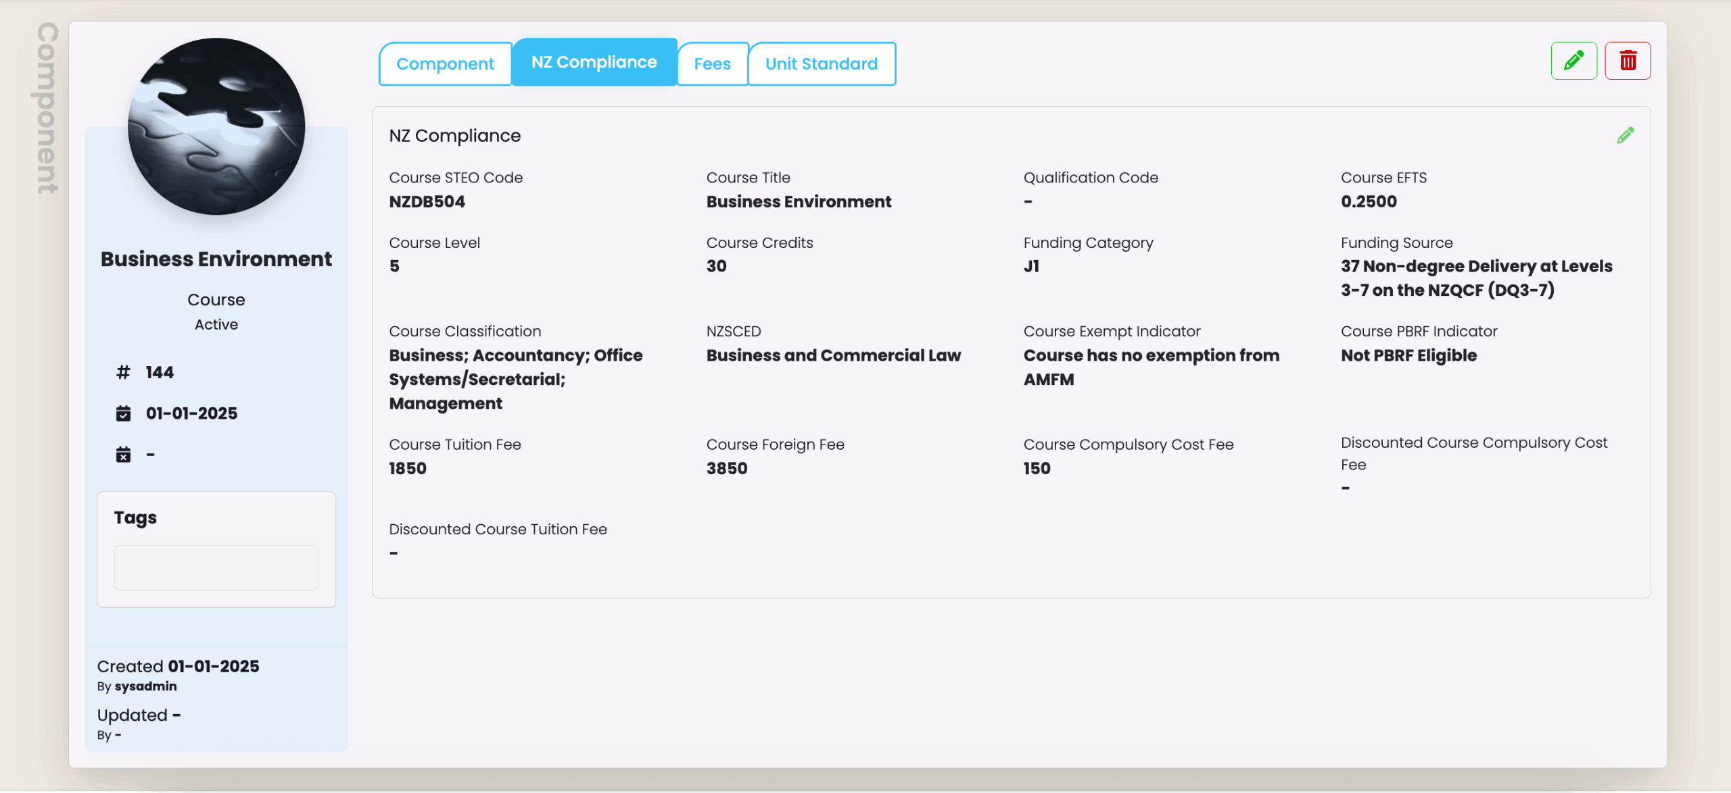
Task: Click the Discounted Course Tuition Fee label
Action: [498, 530]
